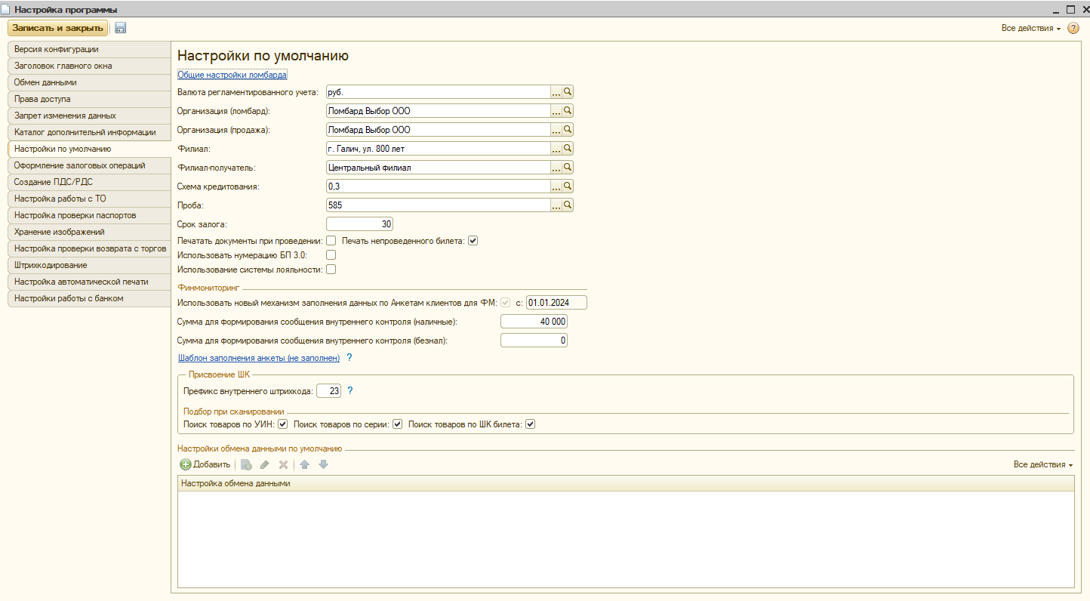This screenshot has height=601, width=1090.
Task: Move row down with the down arrow icon
Action: coord(323,464)
